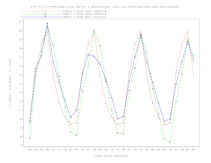
Task: Click y-axis tick label 18
Action: (21, 48)
